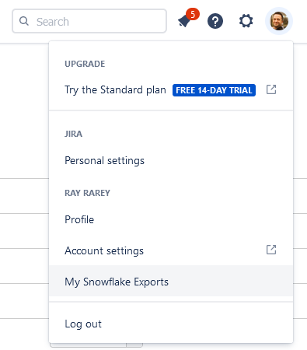307x350 pixels.
Task: Go to Profile
Action: tap(171, 219)
